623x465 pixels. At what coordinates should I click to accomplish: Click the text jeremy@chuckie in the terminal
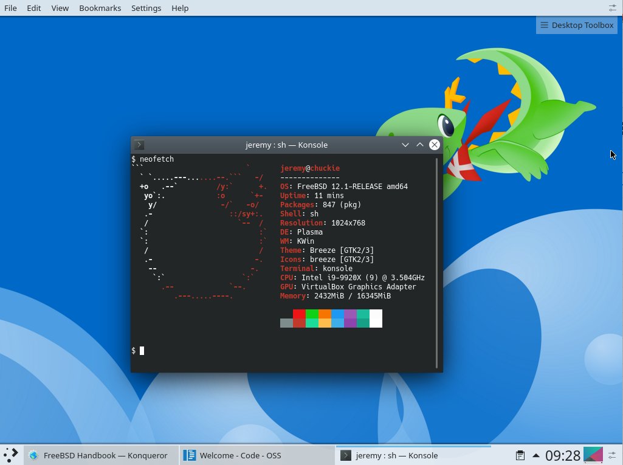310,168
